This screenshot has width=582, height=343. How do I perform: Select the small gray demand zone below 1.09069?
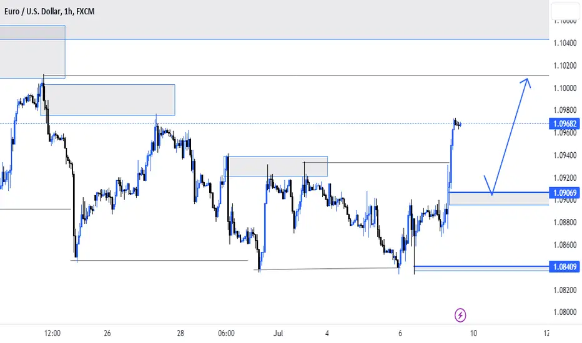click(498, 199)
